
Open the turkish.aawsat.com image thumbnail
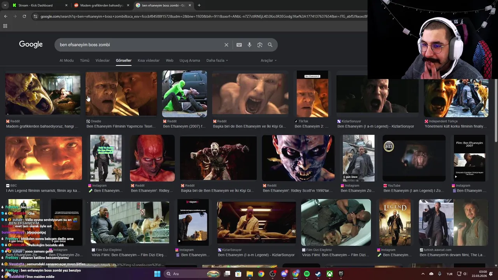453,222
